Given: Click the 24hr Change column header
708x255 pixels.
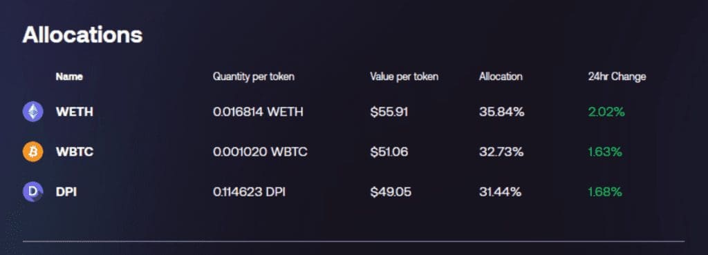Looking at the screenshot, I should point(617,77).
